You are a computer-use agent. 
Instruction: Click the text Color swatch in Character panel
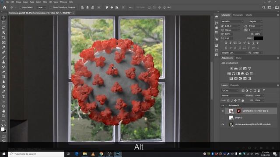[x=259, y=38]
